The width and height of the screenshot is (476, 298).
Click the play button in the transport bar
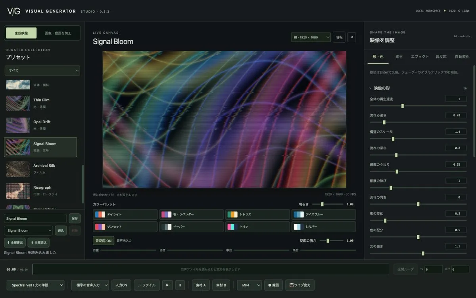click(x=167, y=285)
